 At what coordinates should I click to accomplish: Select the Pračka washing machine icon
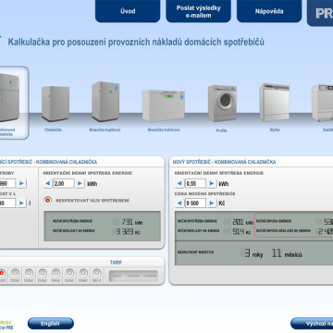point(222,104)
